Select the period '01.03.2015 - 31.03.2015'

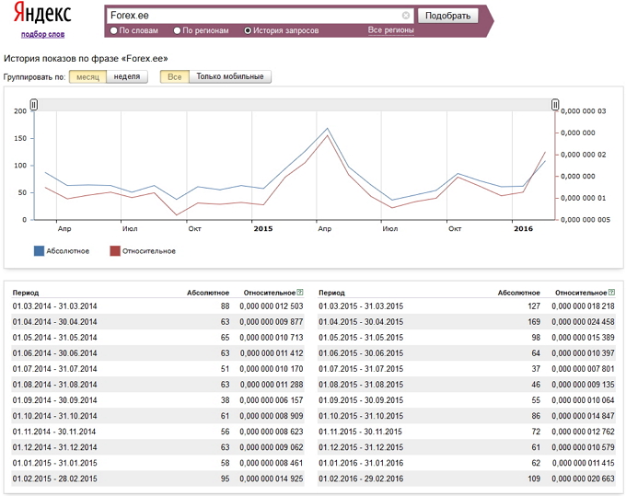point(361,306)
